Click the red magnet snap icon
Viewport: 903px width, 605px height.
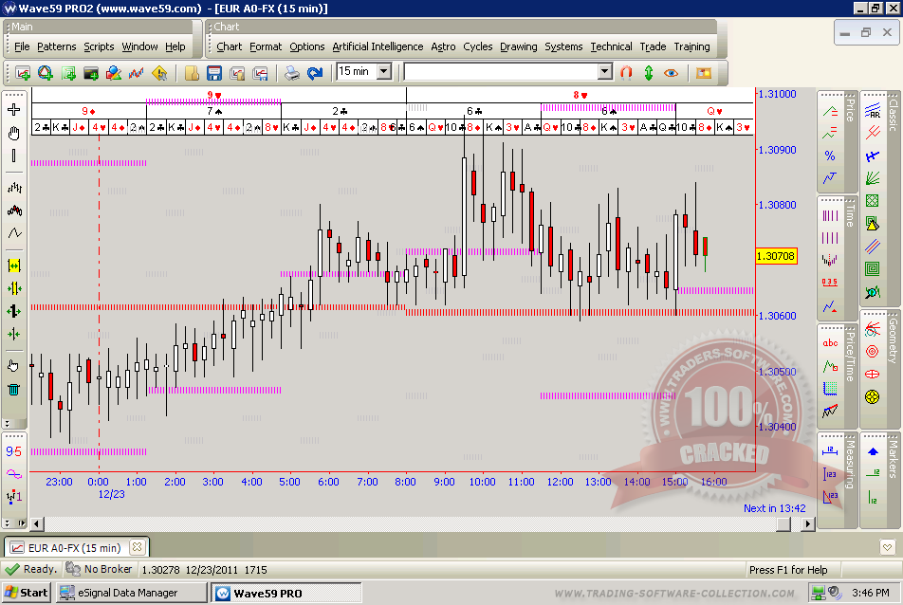click(626, 72)
